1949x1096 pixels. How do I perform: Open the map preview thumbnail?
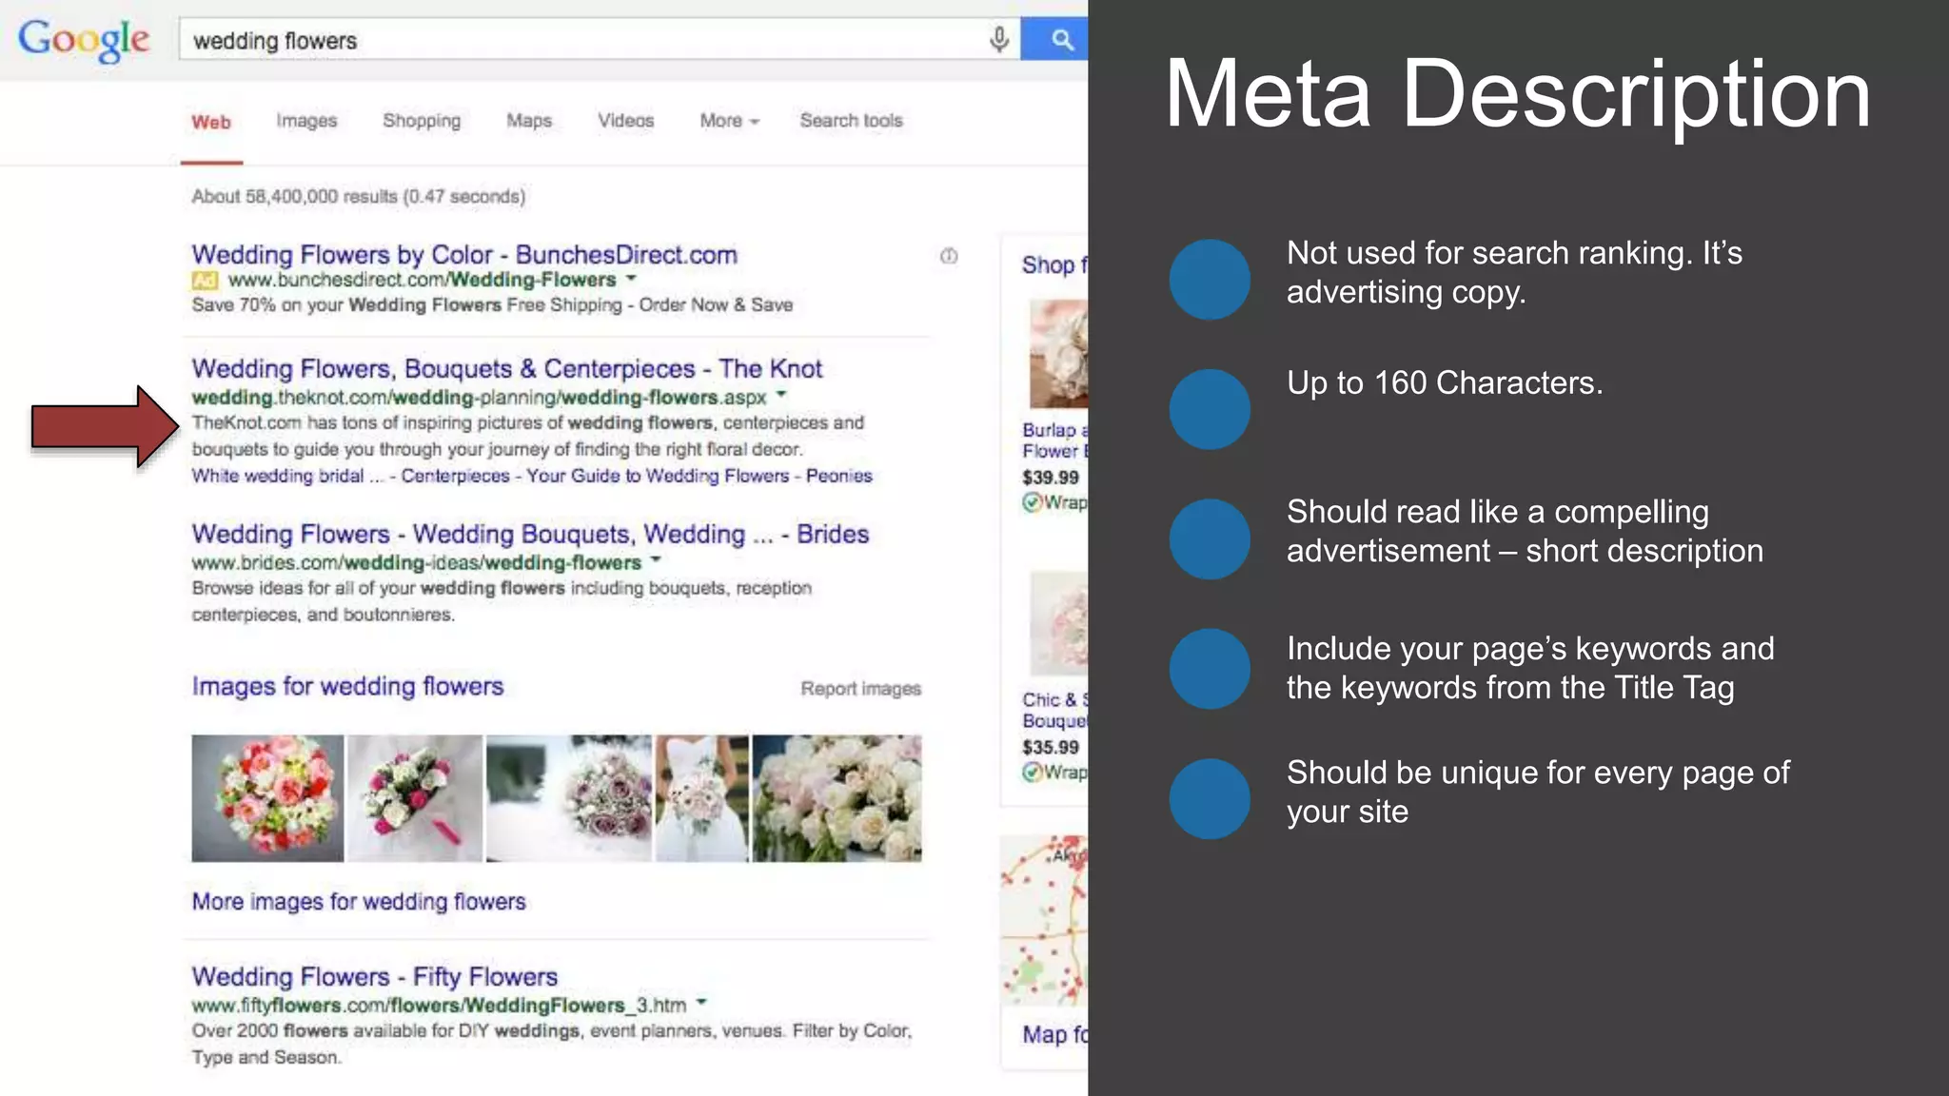(1044, 920)
